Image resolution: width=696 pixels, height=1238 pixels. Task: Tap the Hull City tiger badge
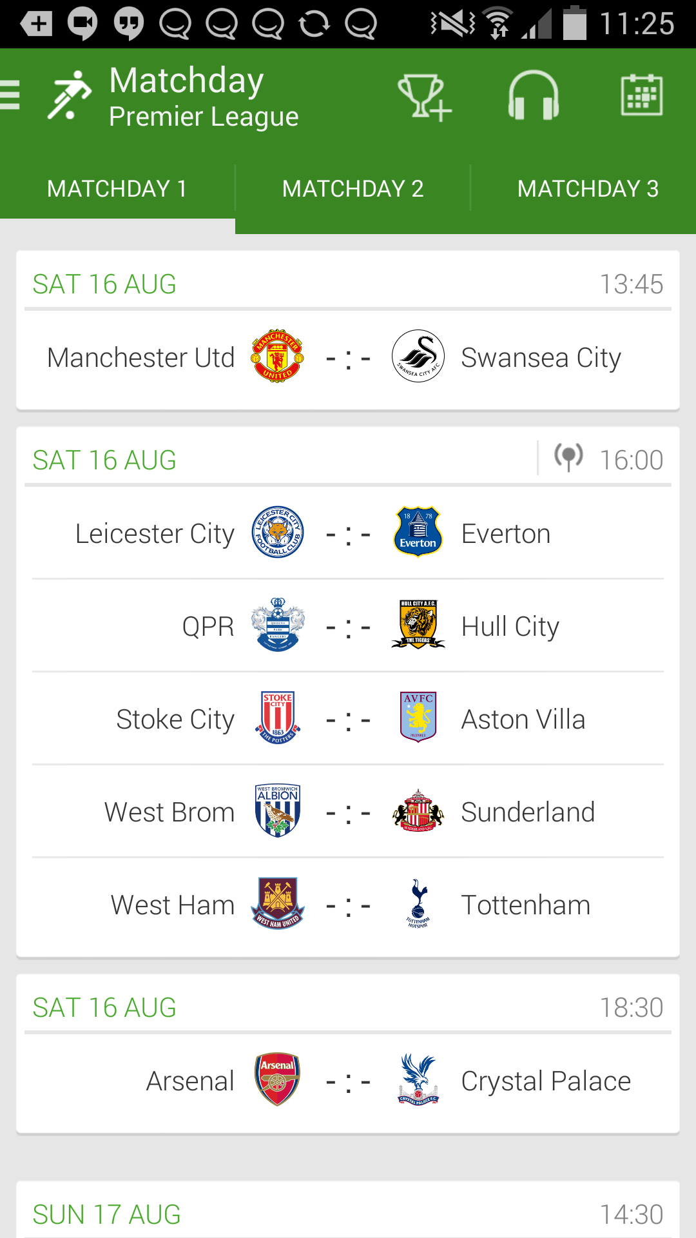418,625
